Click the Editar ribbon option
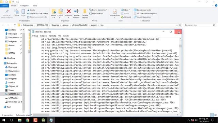 tap(125, 14)
